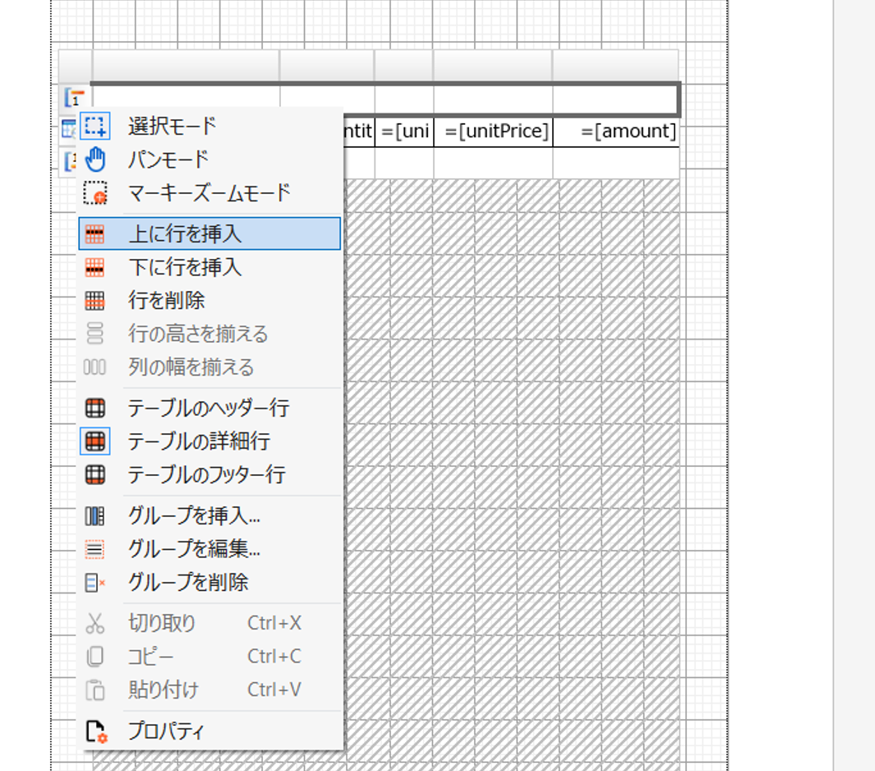Click the グループを削除 icon
Screen dimensions: 875x771
94,583
